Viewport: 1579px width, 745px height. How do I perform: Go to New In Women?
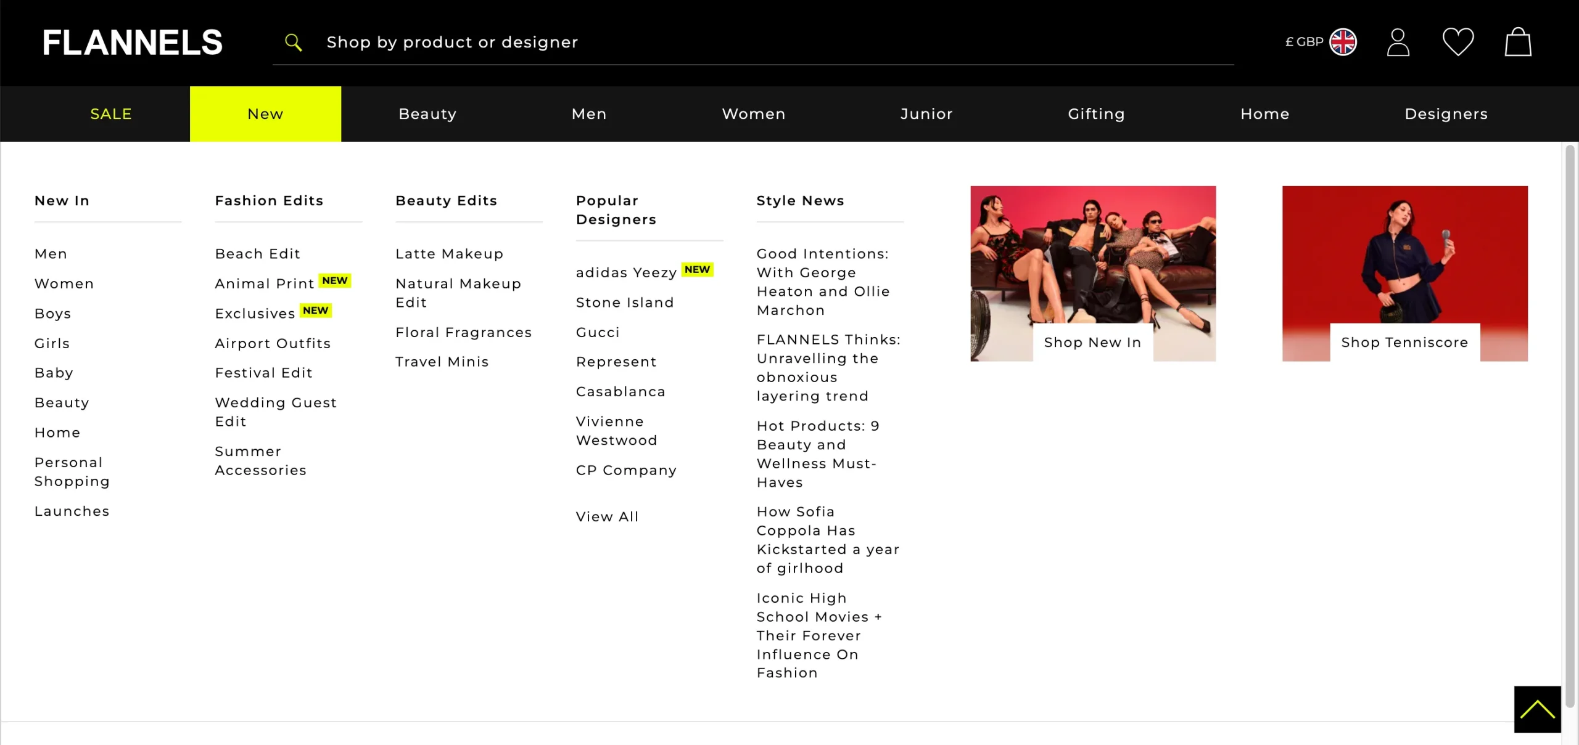coord(64,284)
